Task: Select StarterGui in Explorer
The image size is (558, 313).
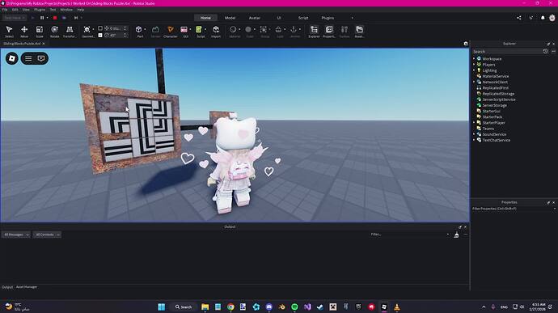Action: (491, 111)
